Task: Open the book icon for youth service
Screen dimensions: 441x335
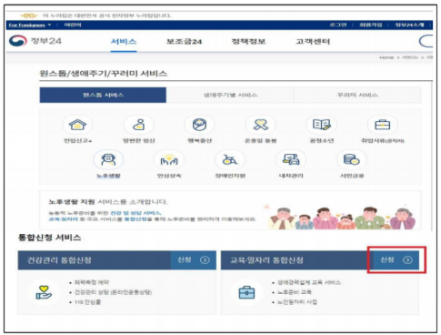Action: [x=322, y=125]
